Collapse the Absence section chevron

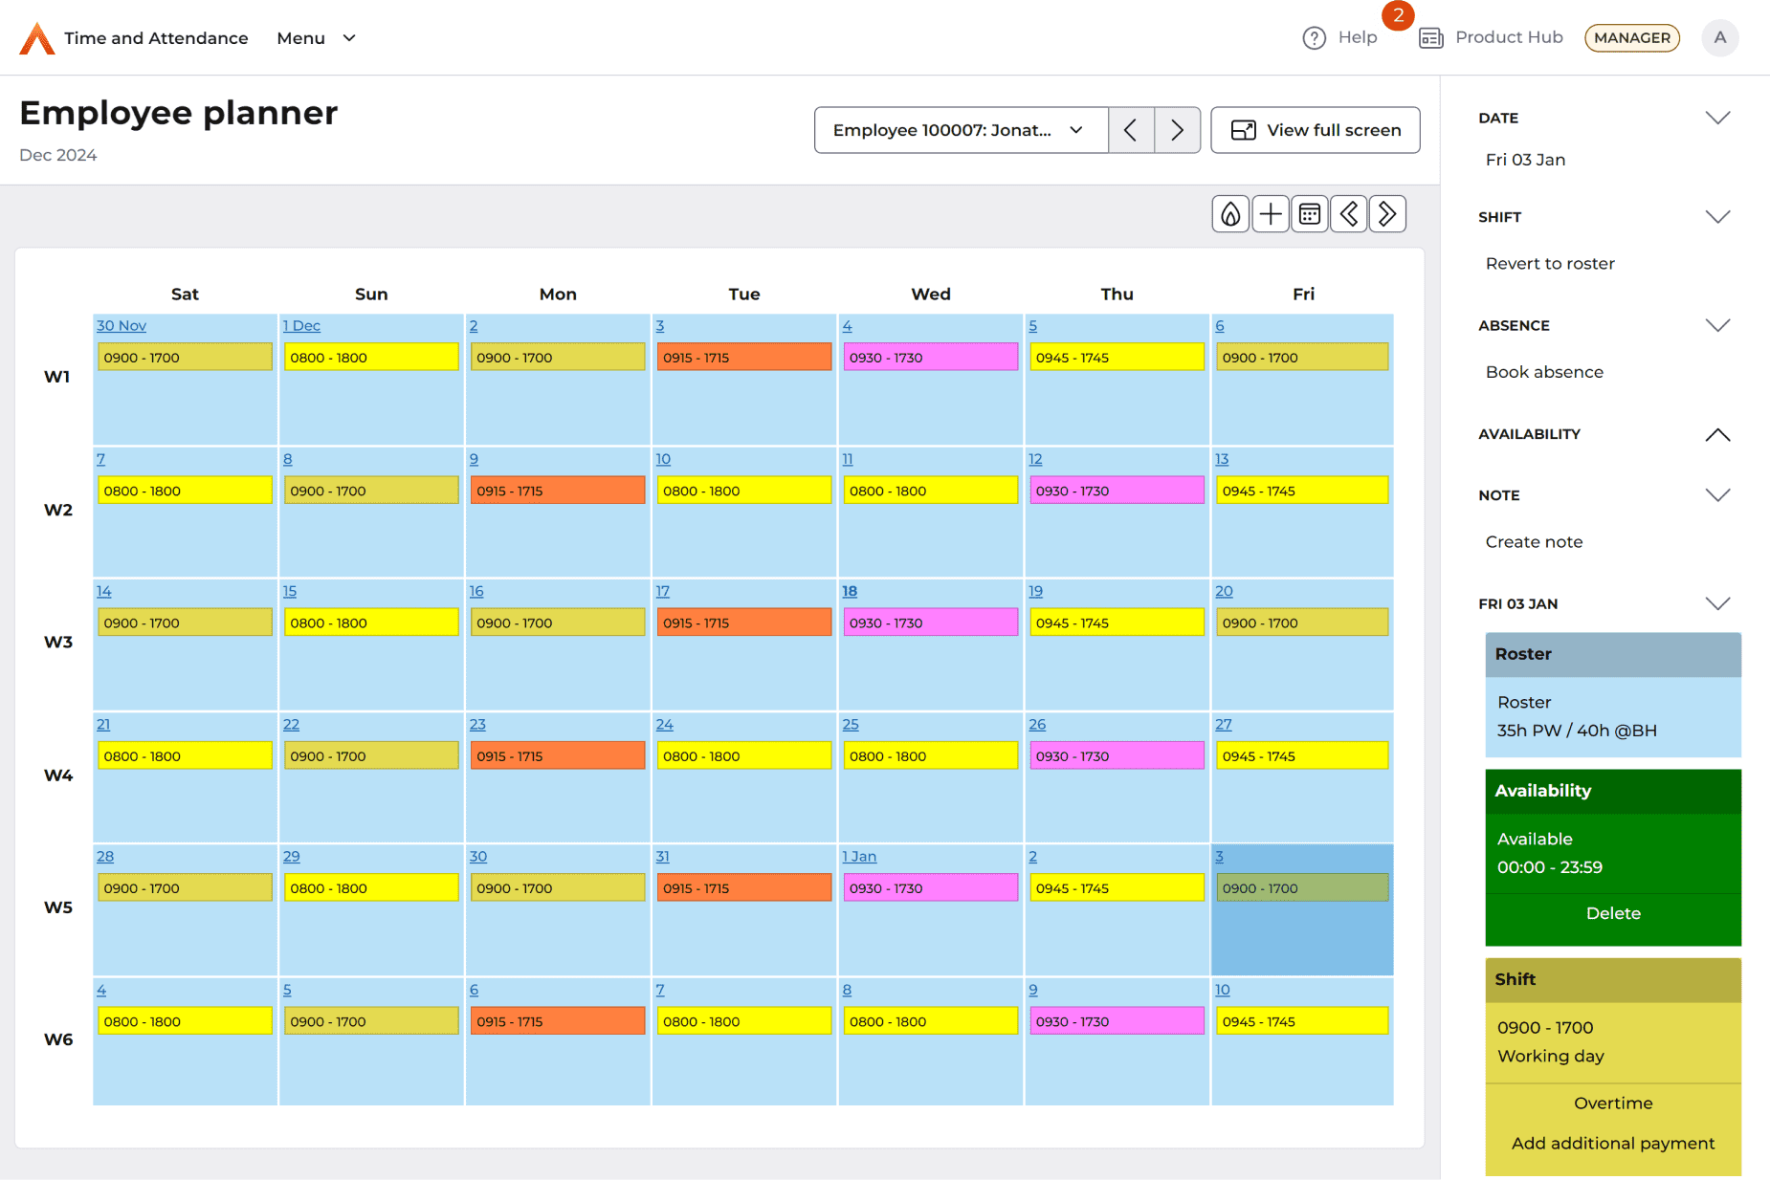click(x=1717, y=325)
